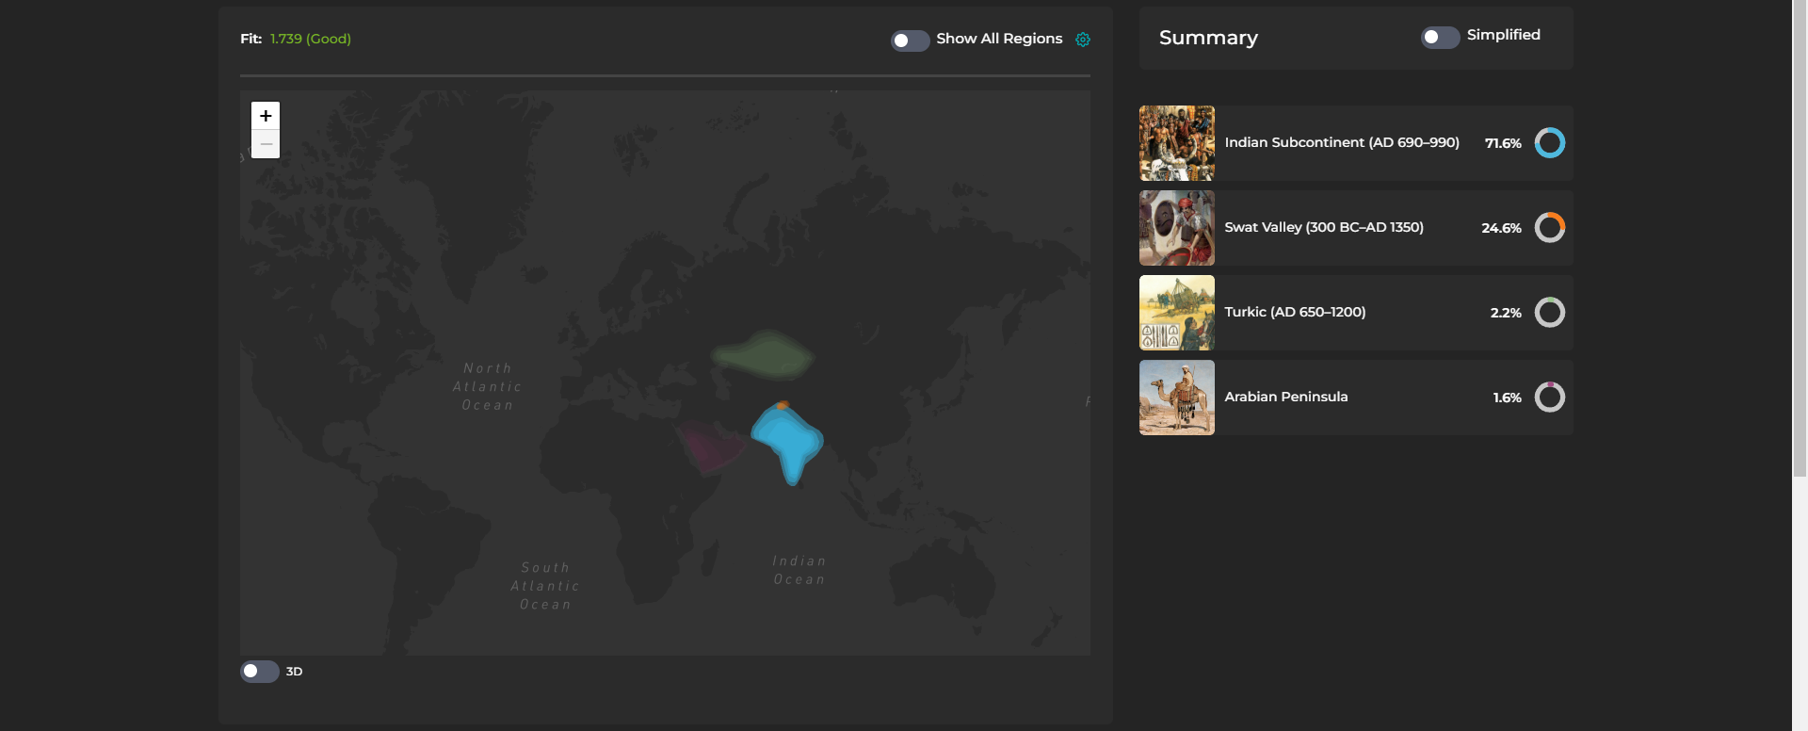Open the Arabian Peninsula camel thumbnail
Image resolution: width=1808 pixels, height=731 pixels.
coord(1176,398)
